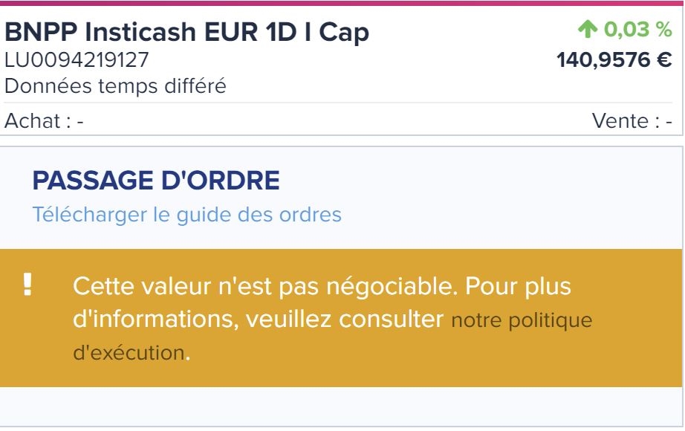Click the word 'd'exécution' in the banner
685x431 pixels.
[x=129, y=352]
